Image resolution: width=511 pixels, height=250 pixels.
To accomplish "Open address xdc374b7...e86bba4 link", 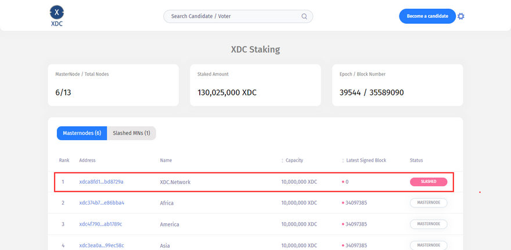I will tap(102, 203).
